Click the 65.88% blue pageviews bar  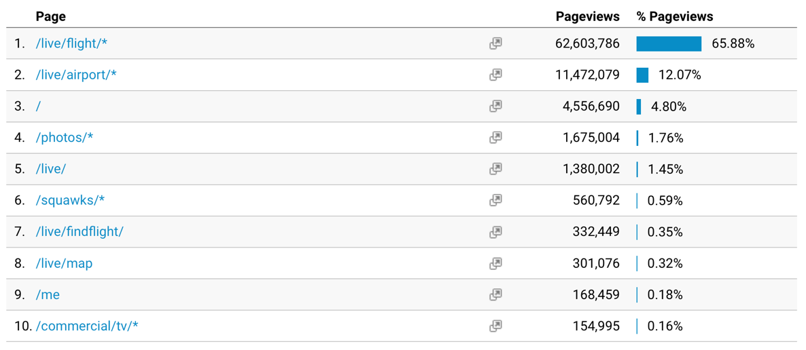coord(669,43)
